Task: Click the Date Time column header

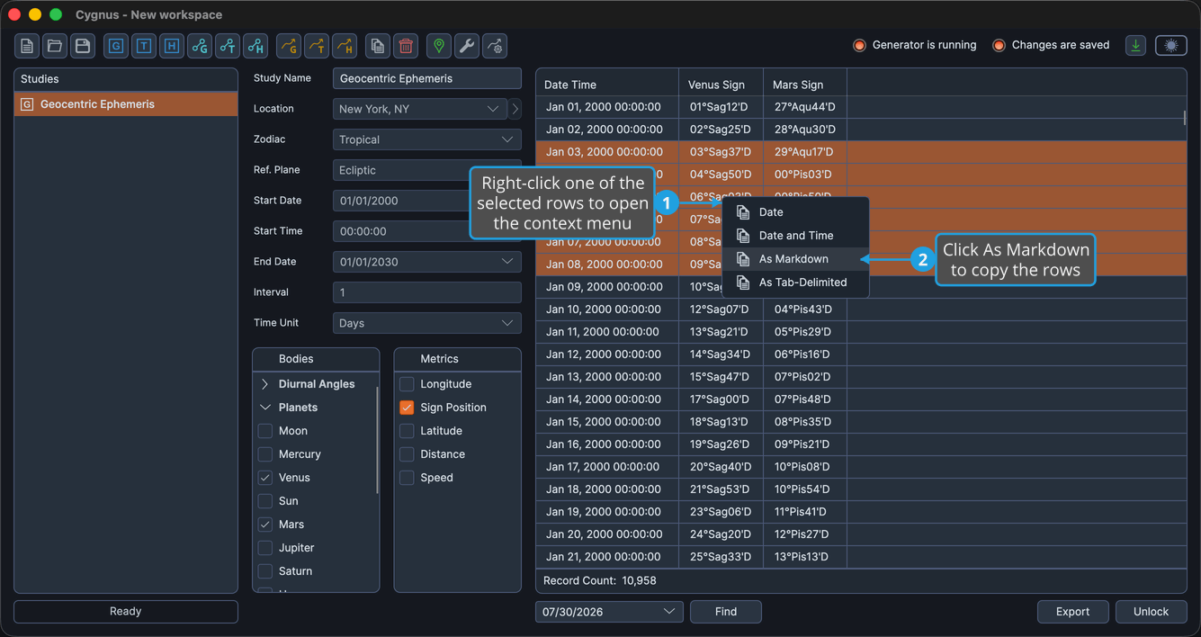Action: [x=607, y=85]
